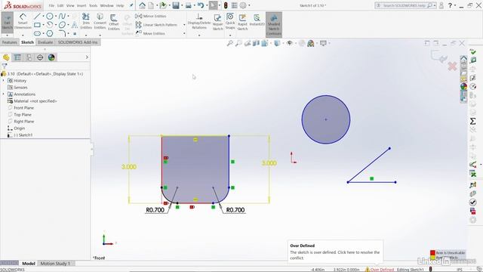Expand the Display/Delete Relations dropdown arrow

pyautogui.click(x=199, y=35)
